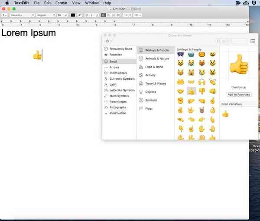Open the Regular typeface style dropdown

(x=46, y=15)
